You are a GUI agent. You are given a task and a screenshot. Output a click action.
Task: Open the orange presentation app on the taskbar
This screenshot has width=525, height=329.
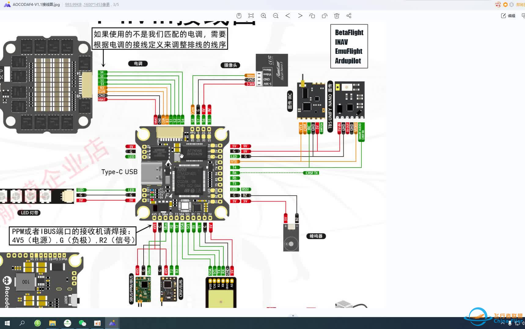[97, 323]
